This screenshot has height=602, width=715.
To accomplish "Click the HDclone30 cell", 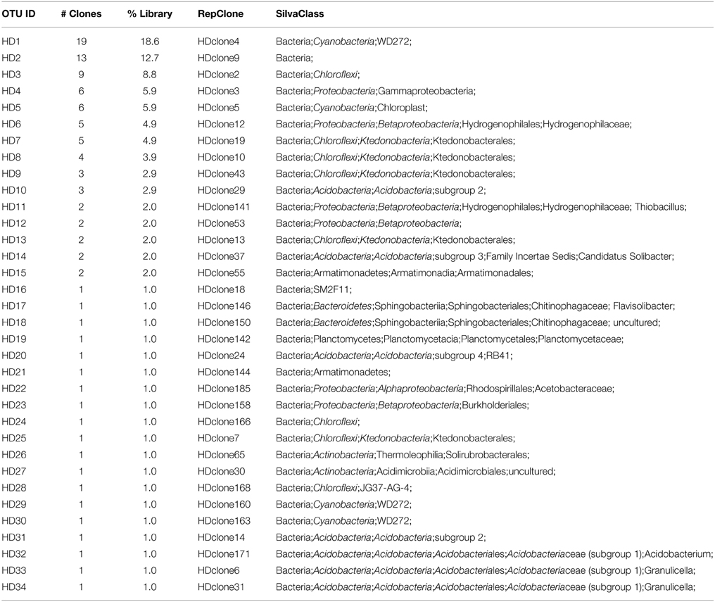I will 221,471.
